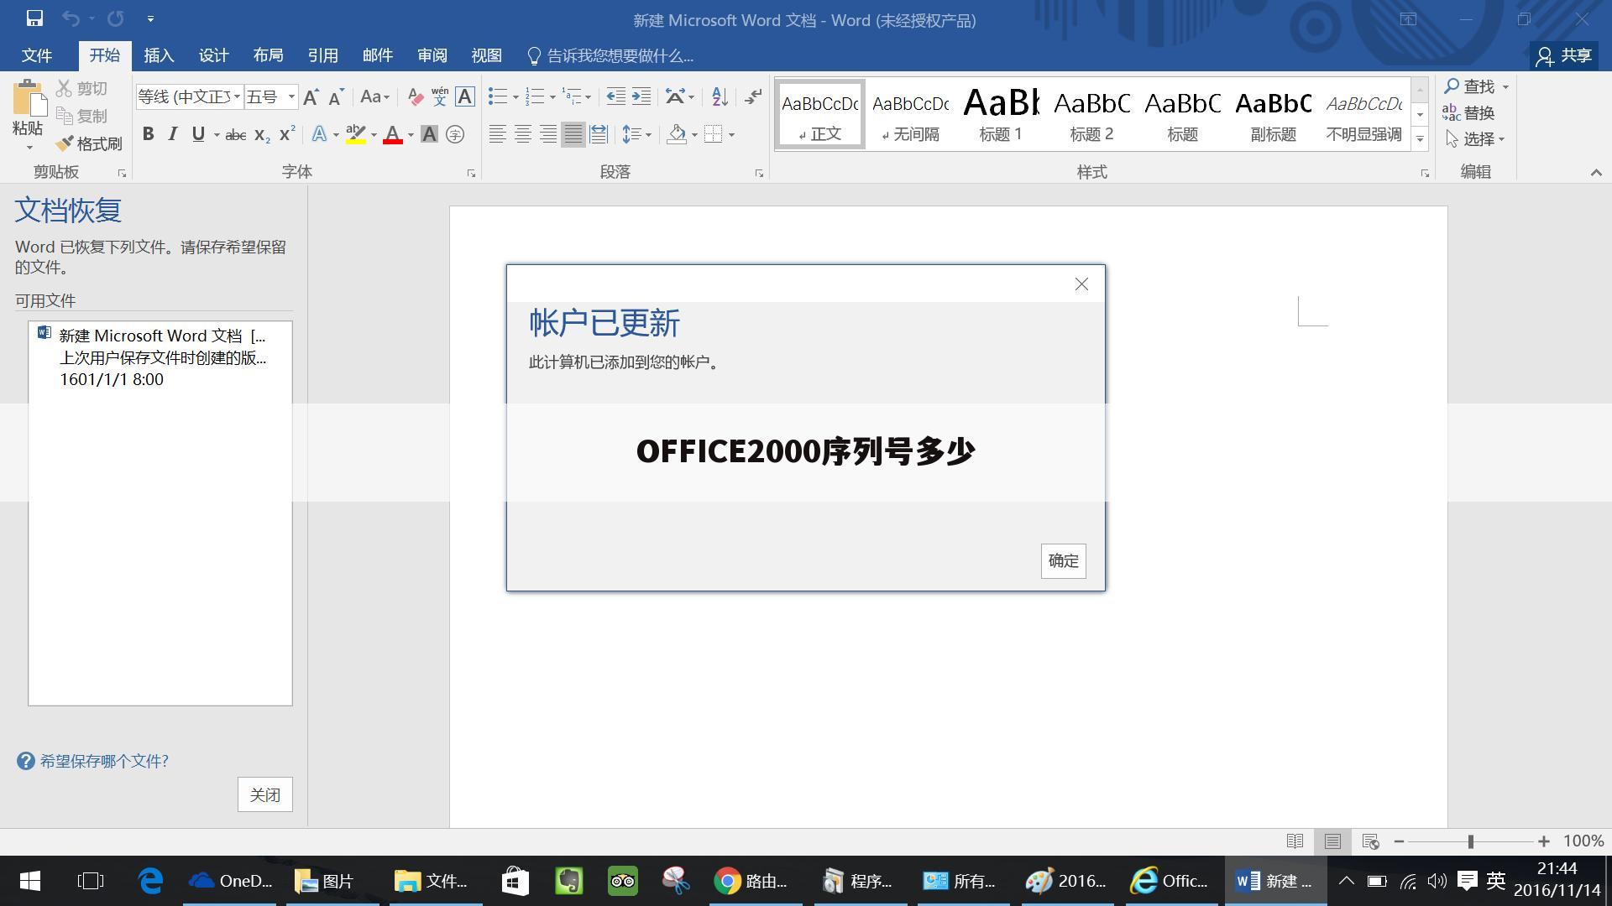Click the Paste clipboard icon

click(29, 99)
